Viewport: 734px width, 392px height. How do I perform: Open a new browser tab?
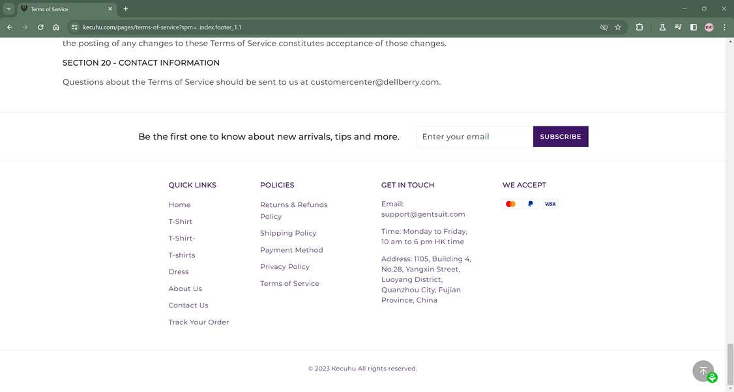125,9
